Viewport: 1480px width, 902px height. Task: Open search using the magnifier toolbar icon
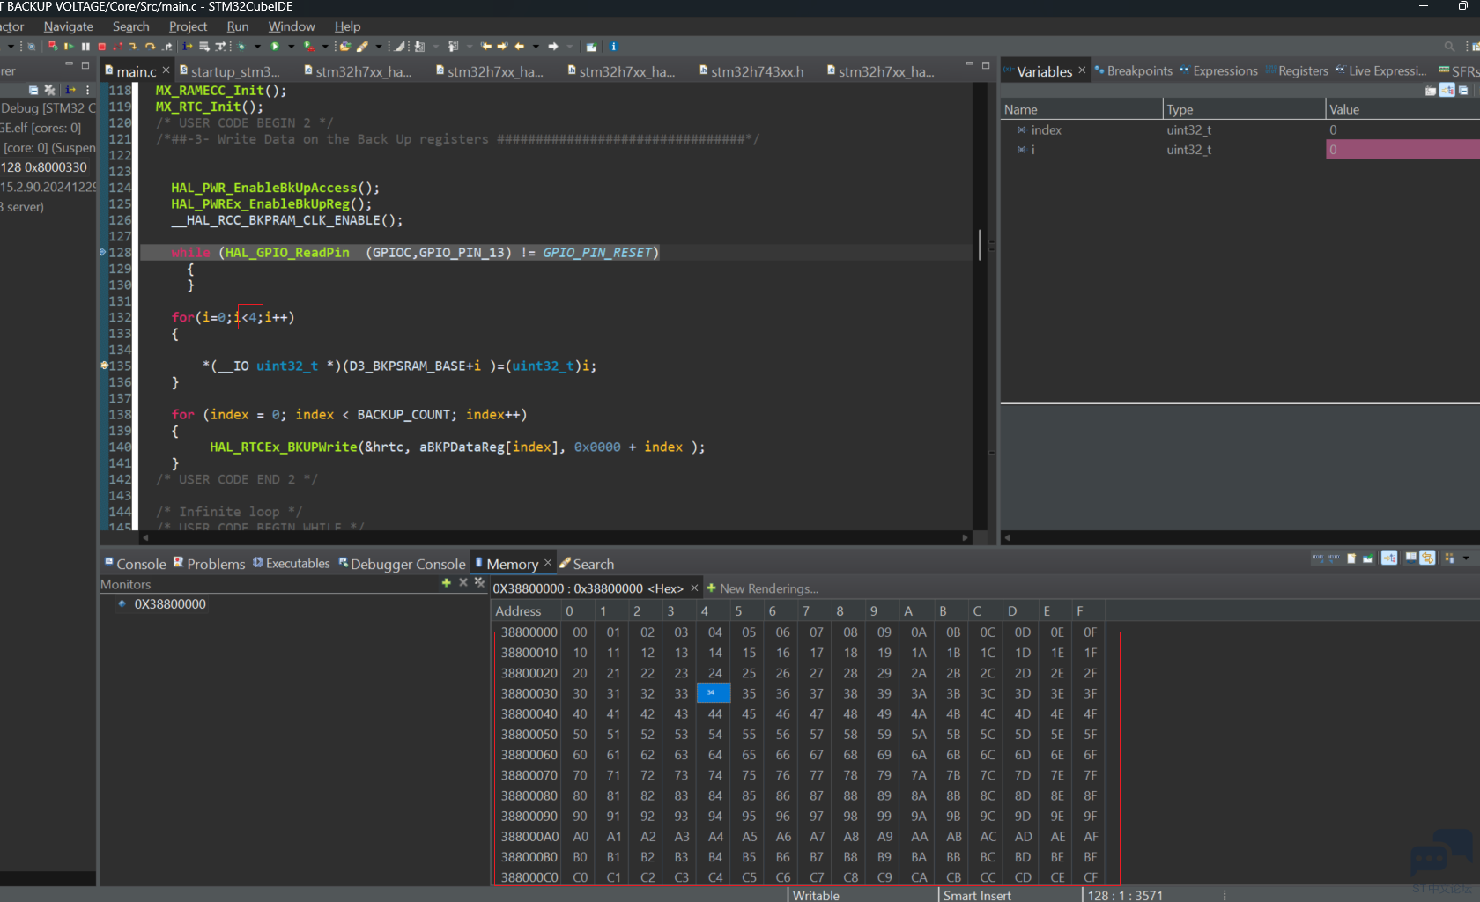tap(1450, 47)
